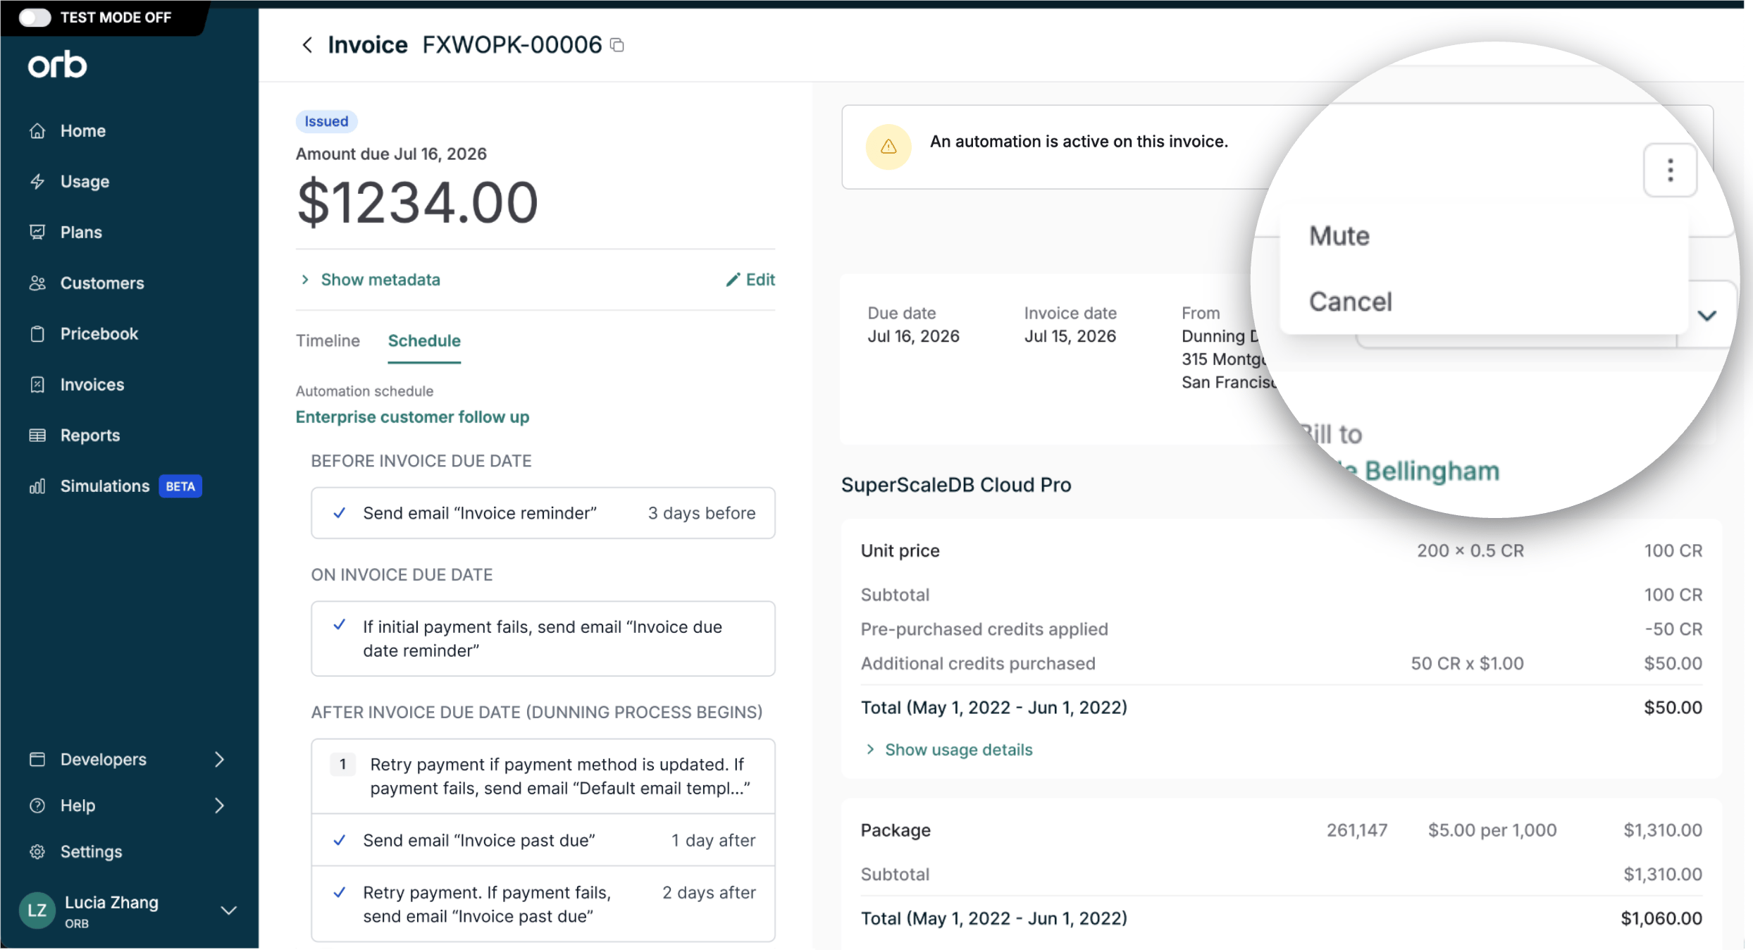Viewport: 1753px width, 950px height.
Task: Click the SuperScaleDB Cloud Pro heading
Action: click(956, 485)
